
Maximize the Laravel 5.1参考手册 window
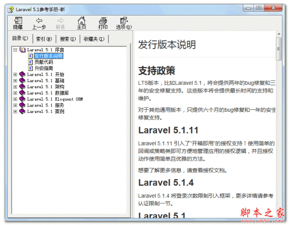coord(259,8)
